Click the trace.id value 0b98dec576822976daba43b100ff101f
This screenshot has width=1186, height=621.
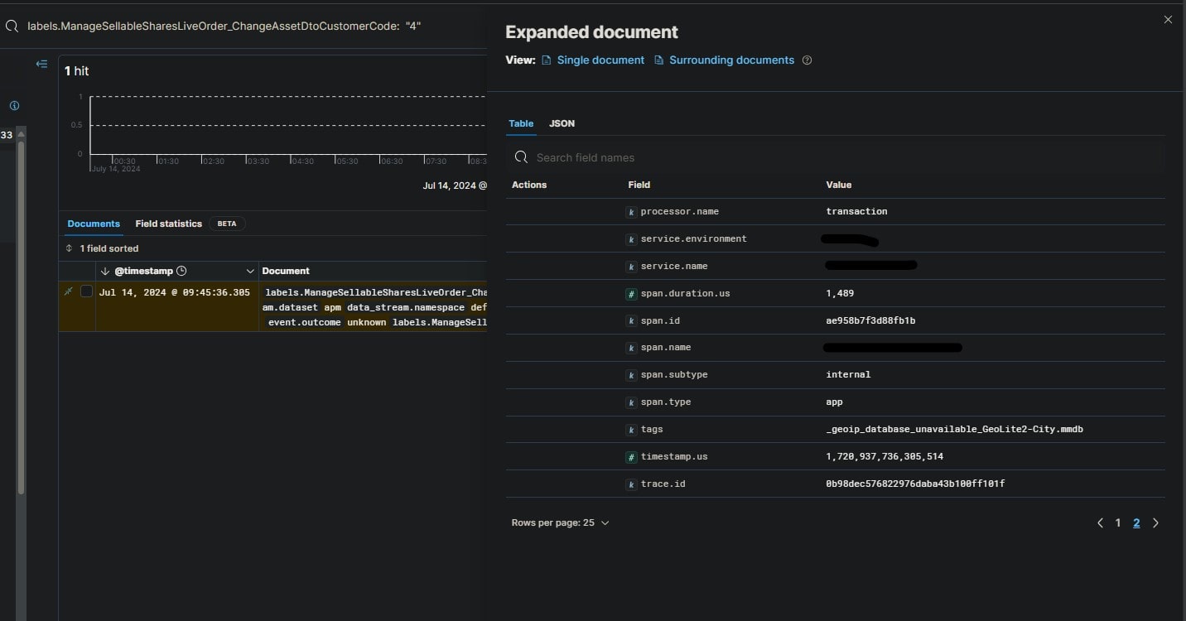pos(915,484)
